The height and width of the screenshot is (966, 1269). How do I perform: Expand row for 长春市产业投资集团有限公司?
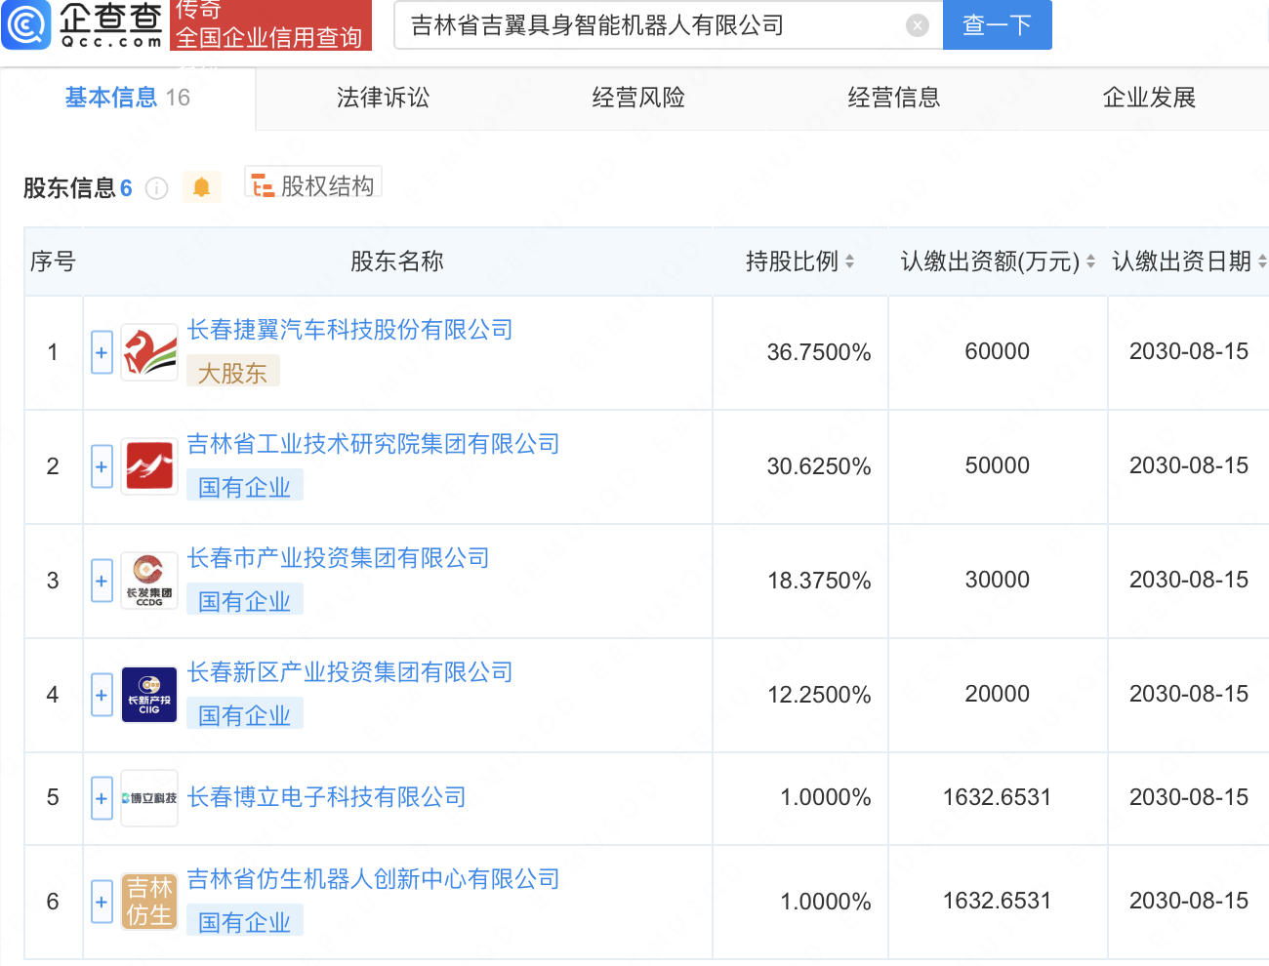[102, 581]
